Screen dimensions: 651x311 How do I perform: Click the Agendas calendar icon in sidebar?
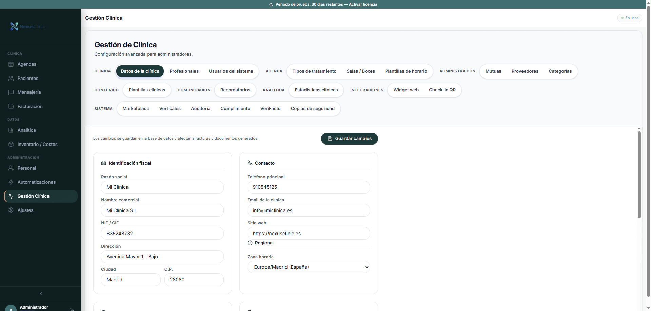pos(11,64)
